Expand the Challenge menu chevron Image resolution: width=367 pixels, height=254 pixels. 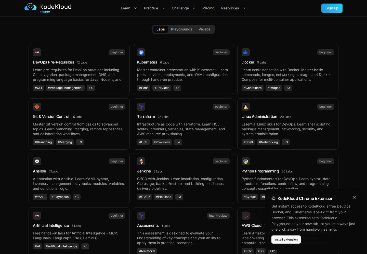194,8
